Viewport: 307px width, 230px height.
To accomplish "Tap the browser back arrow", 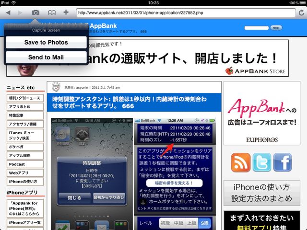I will pos(8,13).
